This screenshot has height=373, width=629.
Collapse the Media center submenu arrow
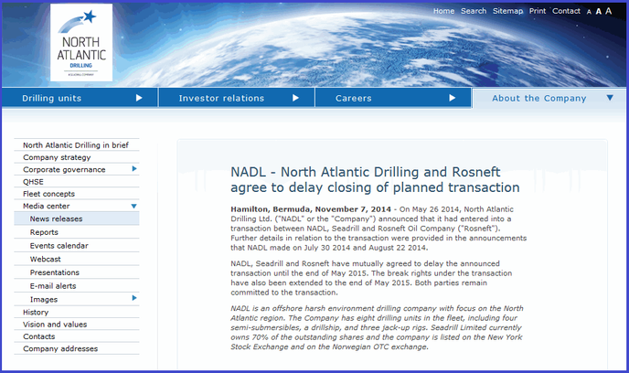pyautogui.click(x=134, y=206)
